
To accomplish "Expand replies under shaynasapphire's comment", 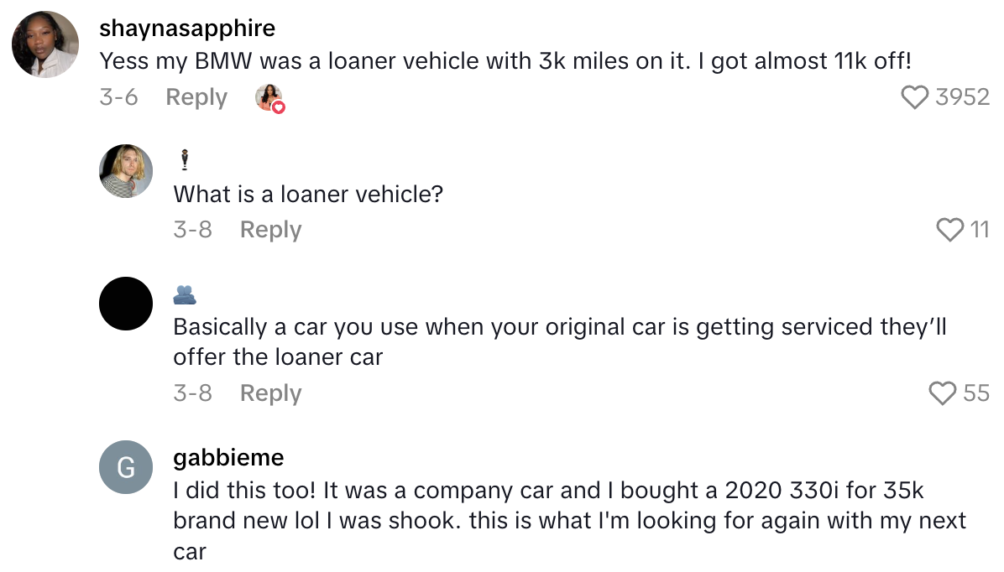I will [x=196, y=97].
